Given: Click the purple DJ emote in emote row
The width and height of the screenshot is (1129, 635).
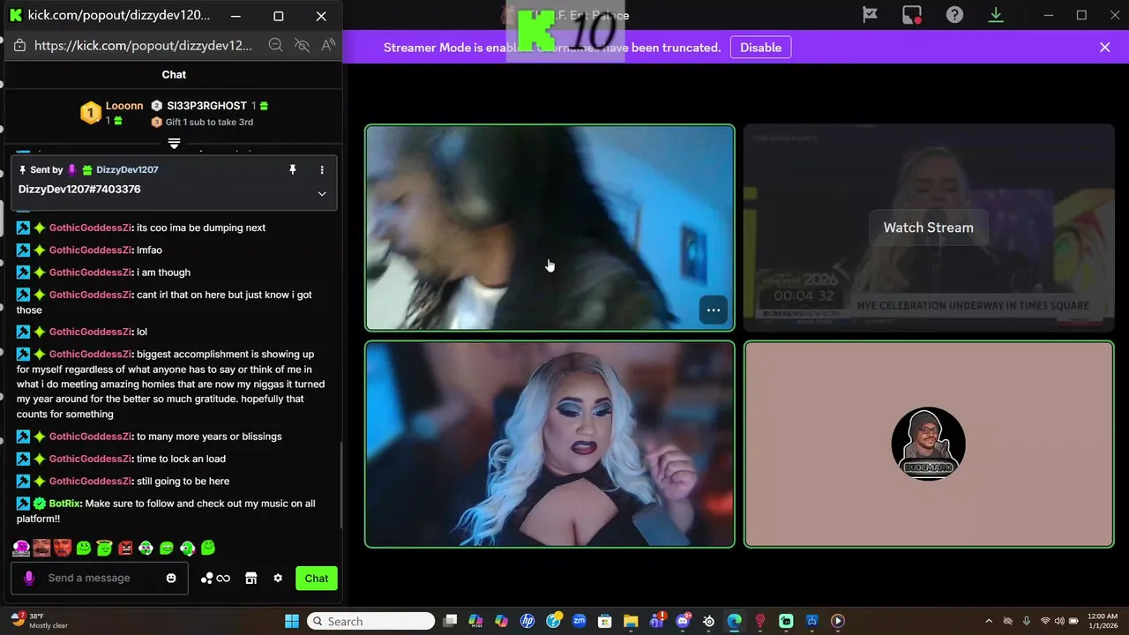Looking at the screenshot, I should pos(21,548).
